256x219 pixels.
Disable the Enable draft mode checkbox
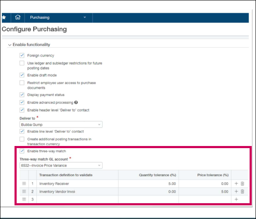click(22, 75)
